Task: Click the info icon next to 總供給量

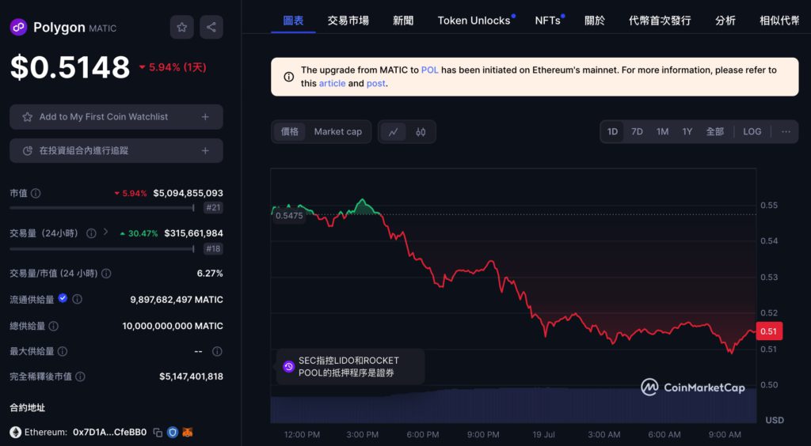Action: [x=53, y=327]
